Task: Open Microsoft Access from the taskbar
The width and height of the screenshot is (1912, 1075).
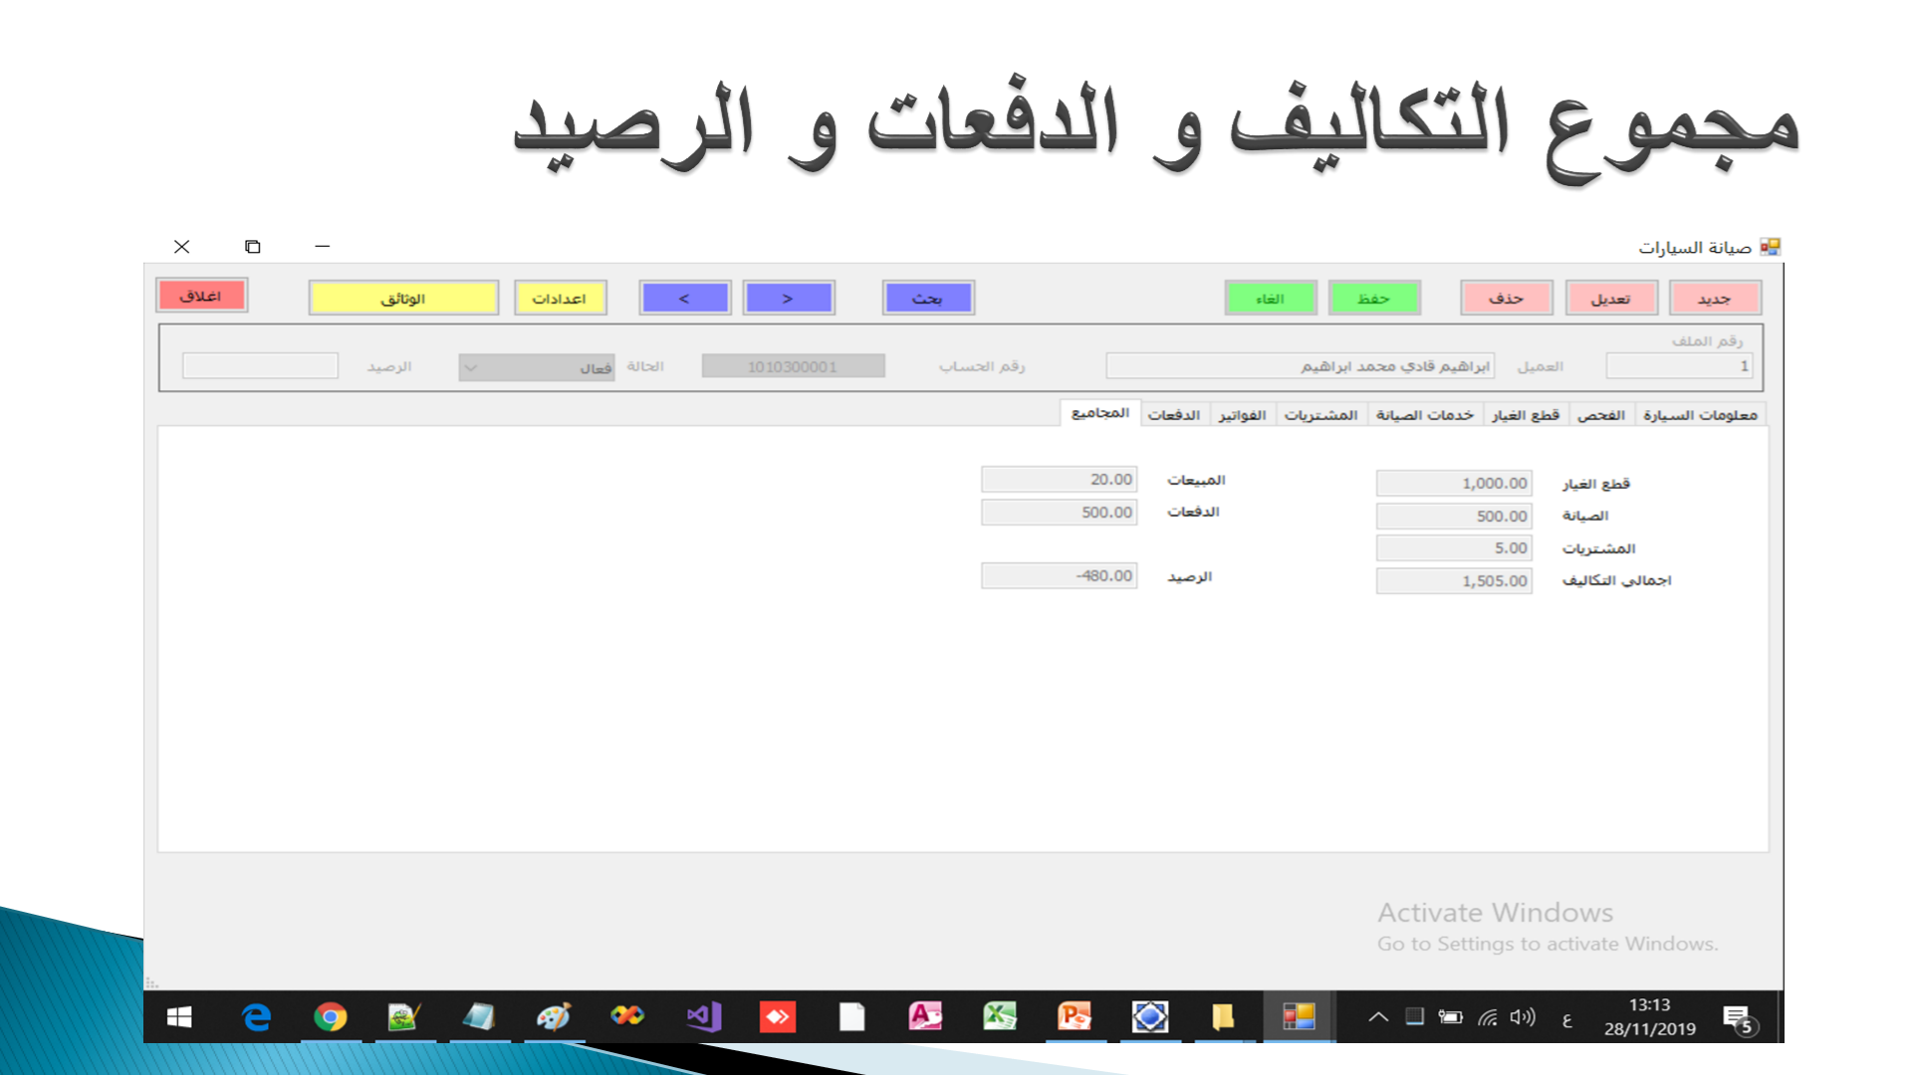Action: (x=925, y=1016)
